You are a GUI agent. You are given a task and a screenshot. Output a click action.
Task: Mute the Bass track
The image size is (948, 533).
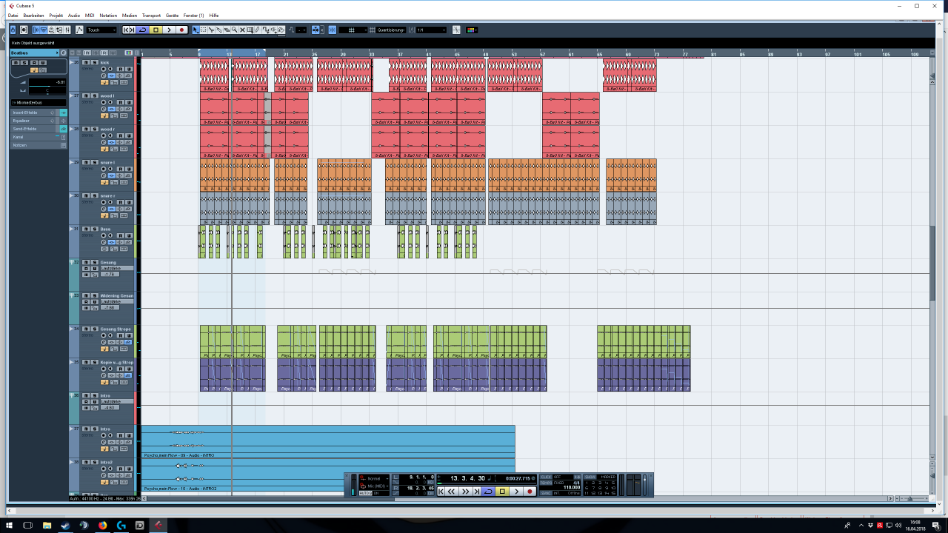[86, 229]
